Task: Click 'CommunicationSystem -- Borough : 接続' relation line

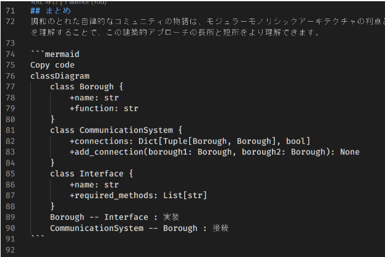Action: pyautogui.click(x=139, y=228)
